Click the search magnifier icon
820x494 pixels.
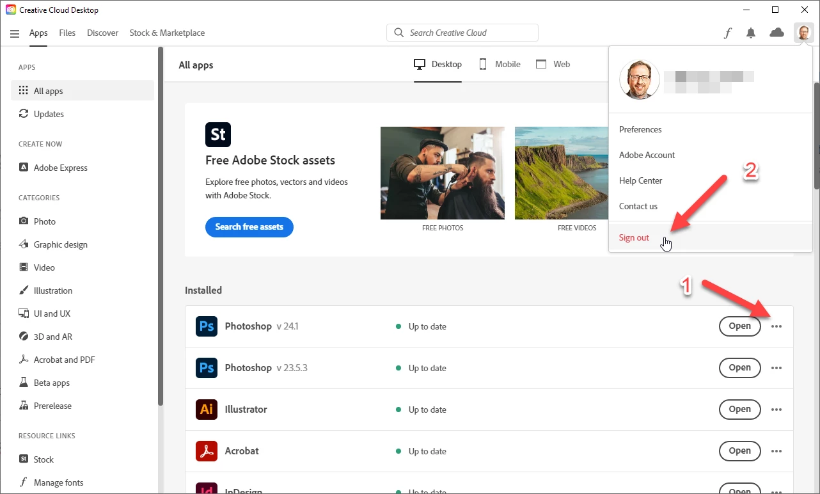point(399,33)
